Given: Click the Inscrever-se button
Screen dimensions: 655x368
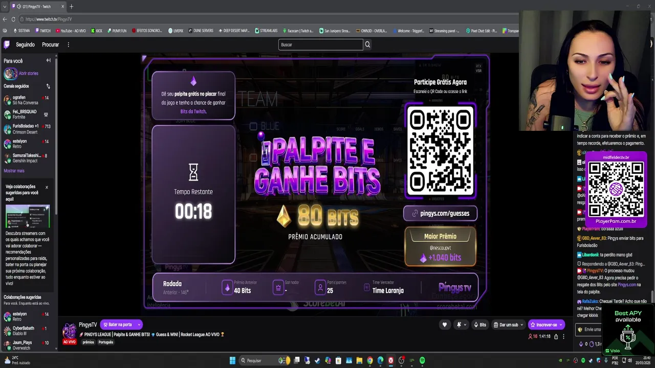Looking at the screenshot, I should (x=546, y=325).
